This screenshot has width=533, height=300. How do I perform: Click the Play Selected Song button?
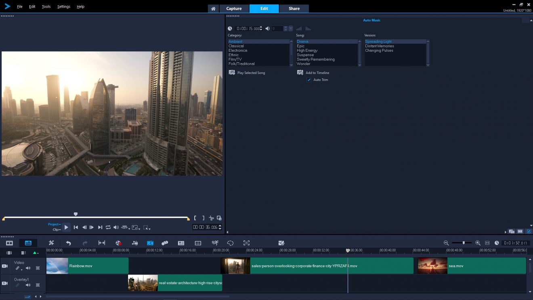point(247,72)
